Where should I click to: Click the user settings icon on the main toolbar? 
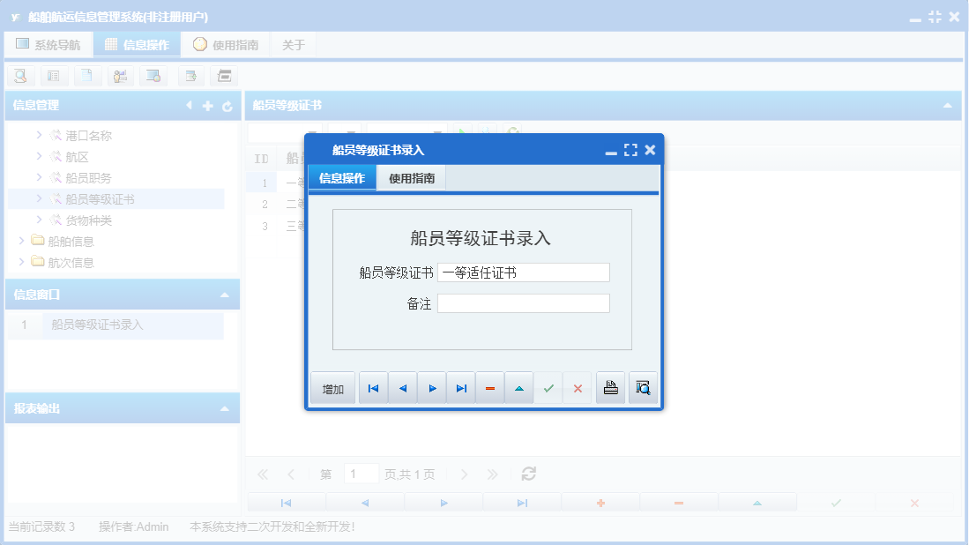121,76
